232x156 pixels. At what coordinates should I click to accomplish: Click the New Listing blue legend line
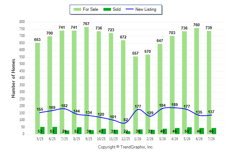tap(130, 9)
